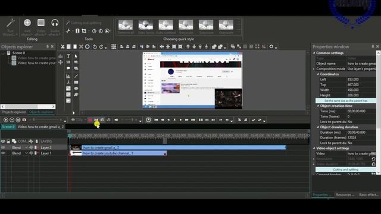Click the Redo arrow above canvas

pyautogui.click(x=101, y=46)
